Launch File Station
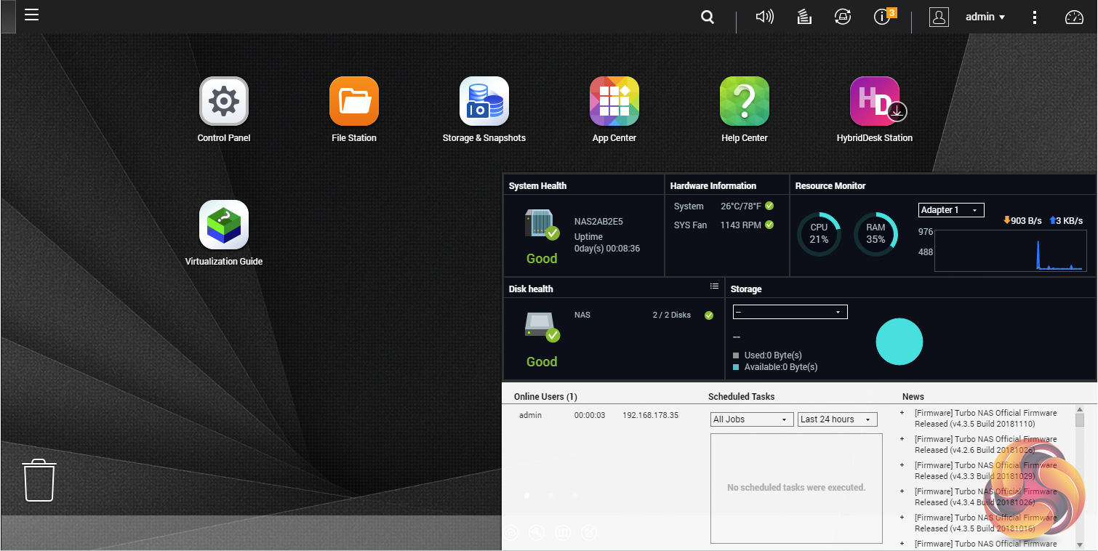Viewport: 1098px width, 551px height. pos(354,101)
